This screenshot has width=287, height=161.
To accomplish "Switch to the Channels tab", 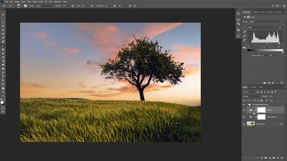I will 253,87.
